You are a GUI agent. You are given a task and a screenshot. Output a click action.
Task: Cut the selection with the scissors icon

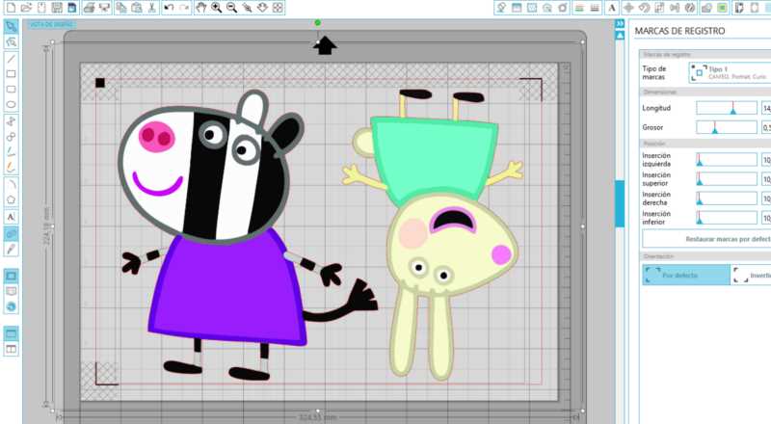click(x=151, y=8)
